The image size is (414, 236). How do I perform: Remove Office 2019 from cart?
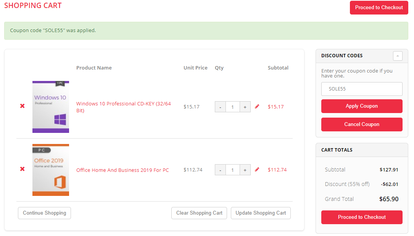(x=23, y=169)
